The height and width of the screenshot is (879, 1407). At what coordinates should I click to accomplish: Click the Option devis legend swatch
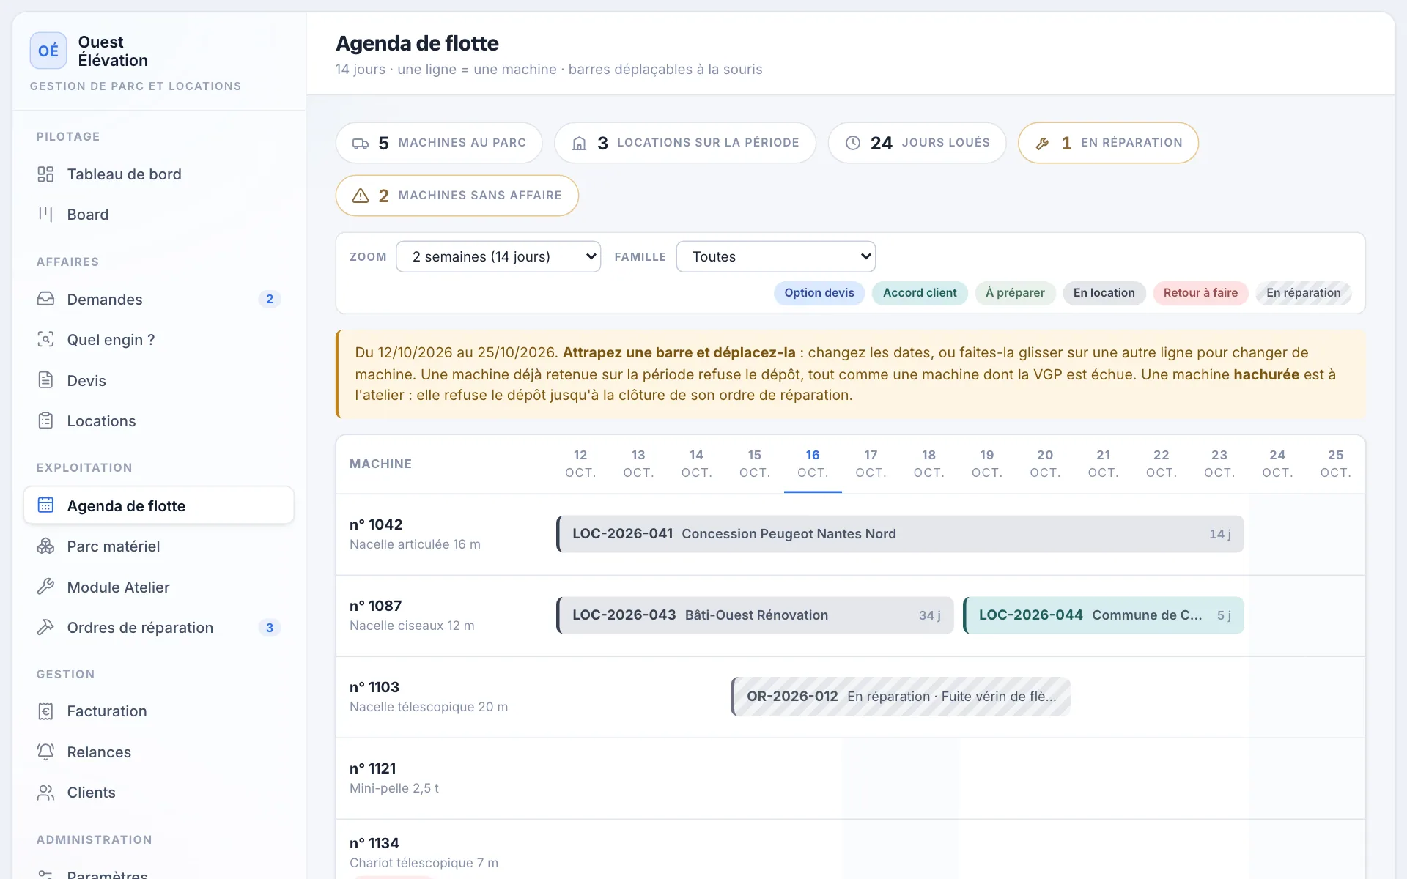coord(819,293)
